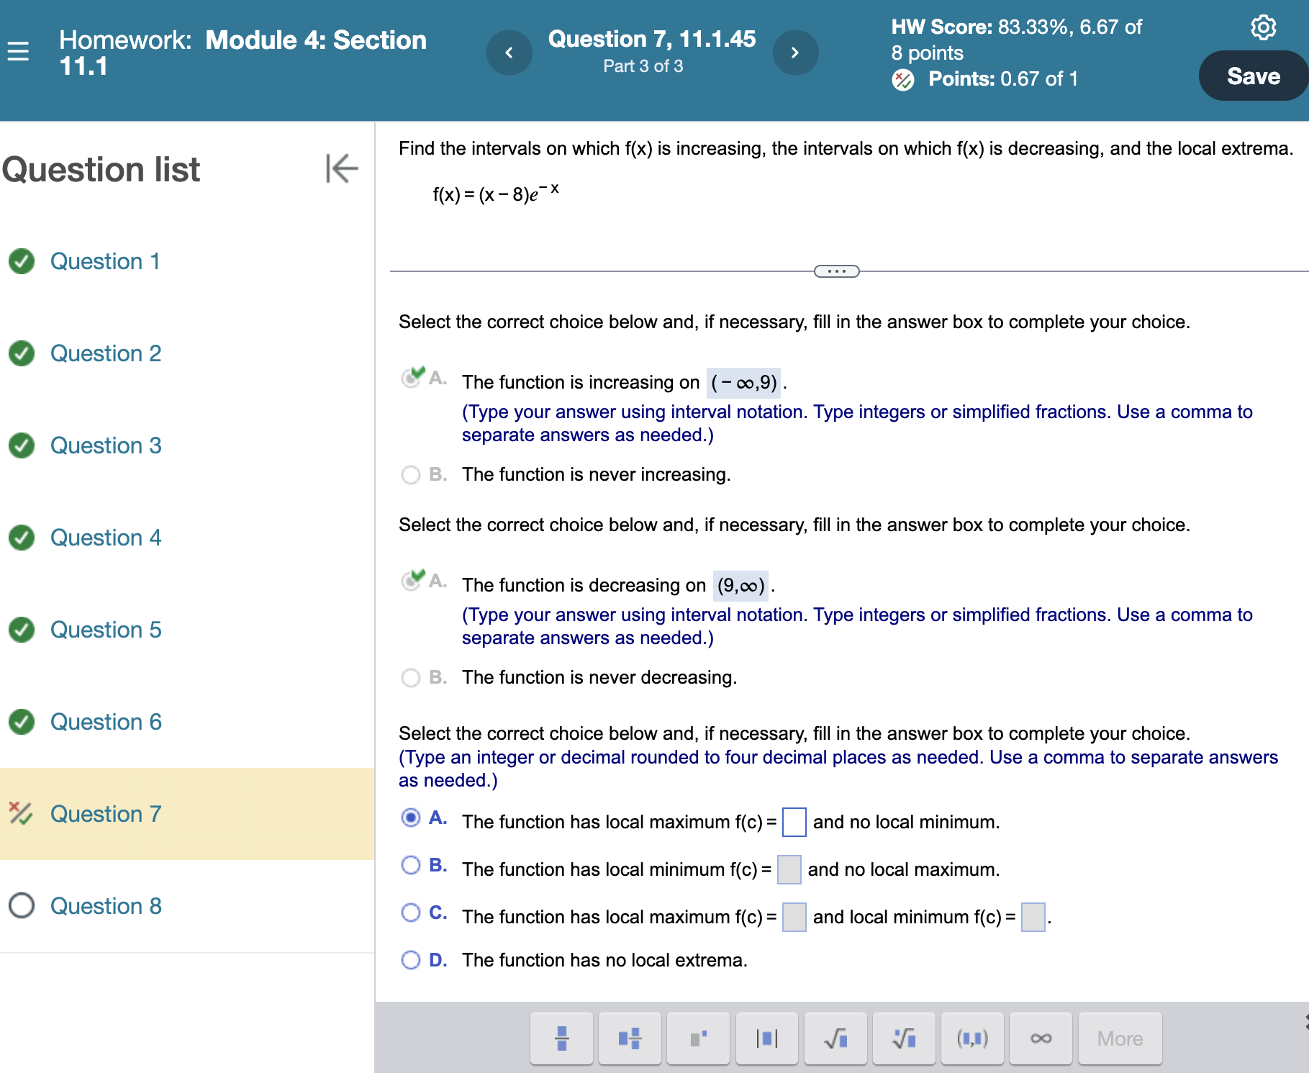Insert square root template

835,1038
